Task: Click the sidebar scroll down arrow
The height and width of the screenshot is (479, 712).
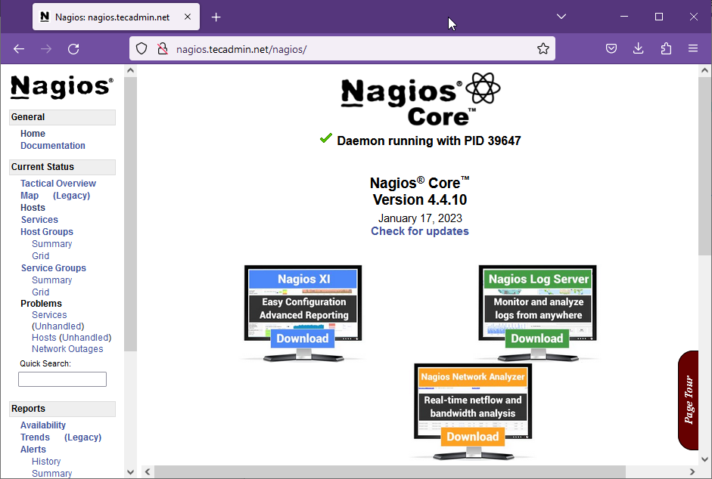Action: (x=130, y=471)
